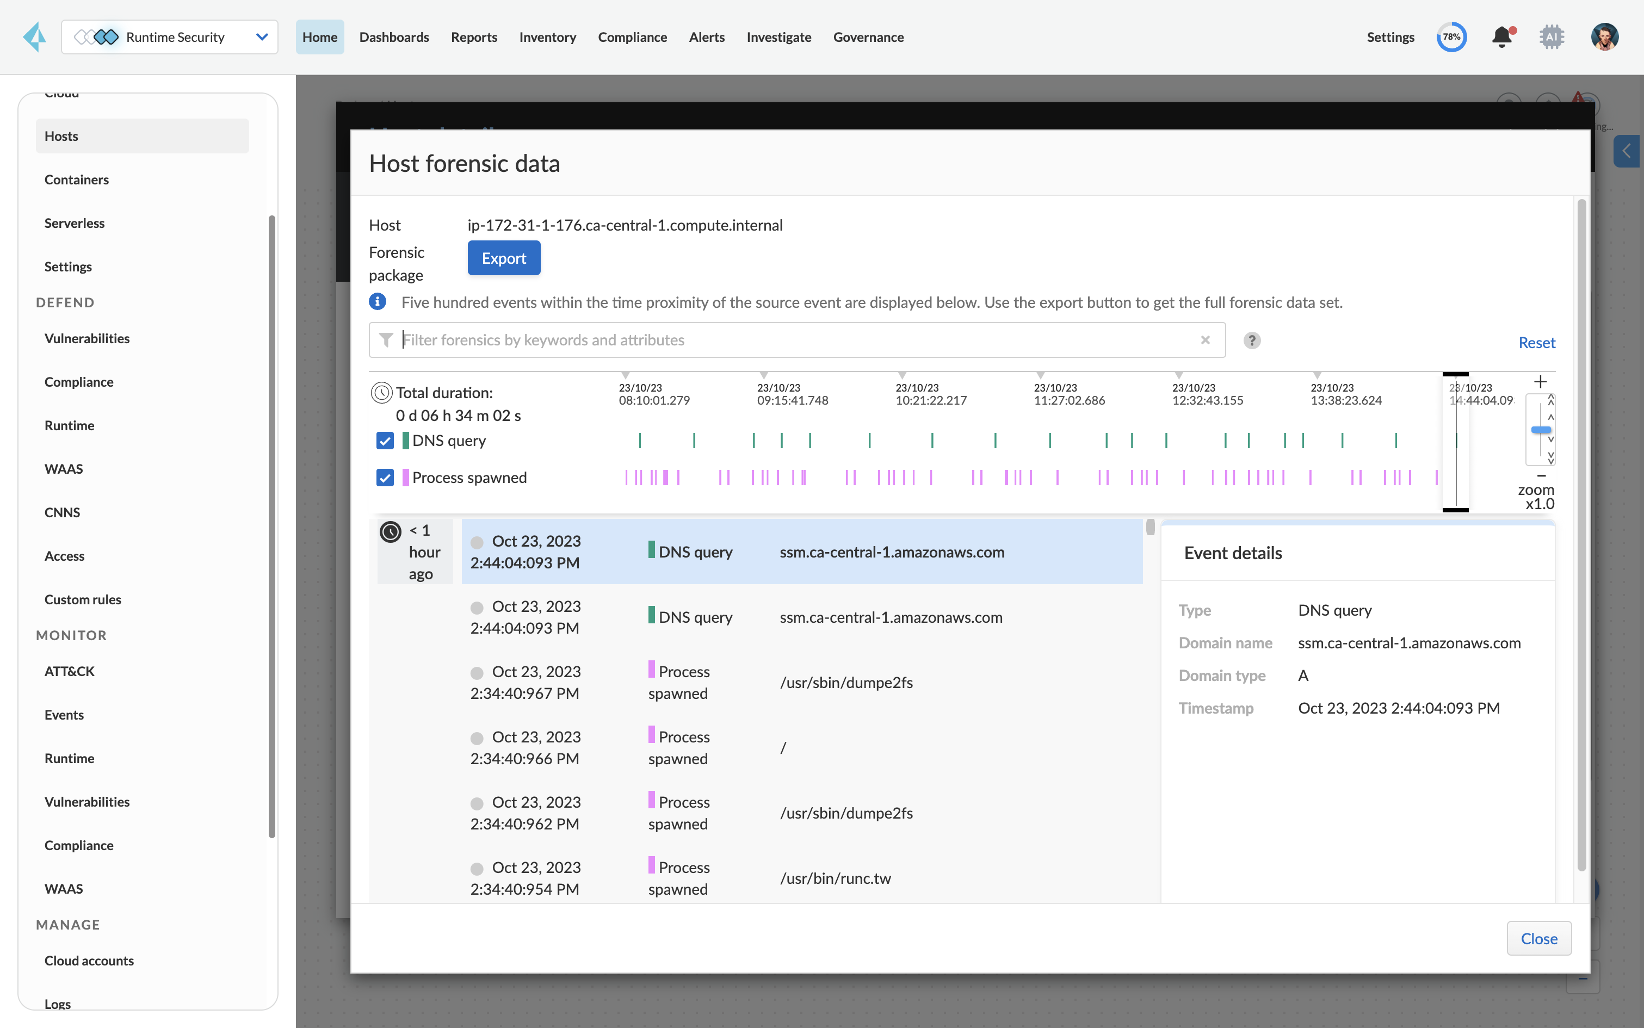Go to the Compliance top navigation tab
1644x1028 pixels.
pos(632,37)
